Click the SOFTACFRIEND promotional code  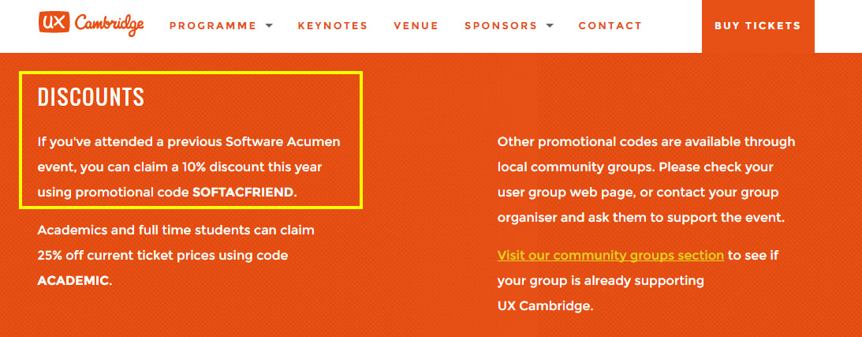pyautogui.click(x=243, y=192)
